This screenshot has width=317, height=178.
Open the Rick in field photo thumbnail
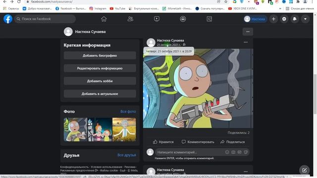coord(124,130)
